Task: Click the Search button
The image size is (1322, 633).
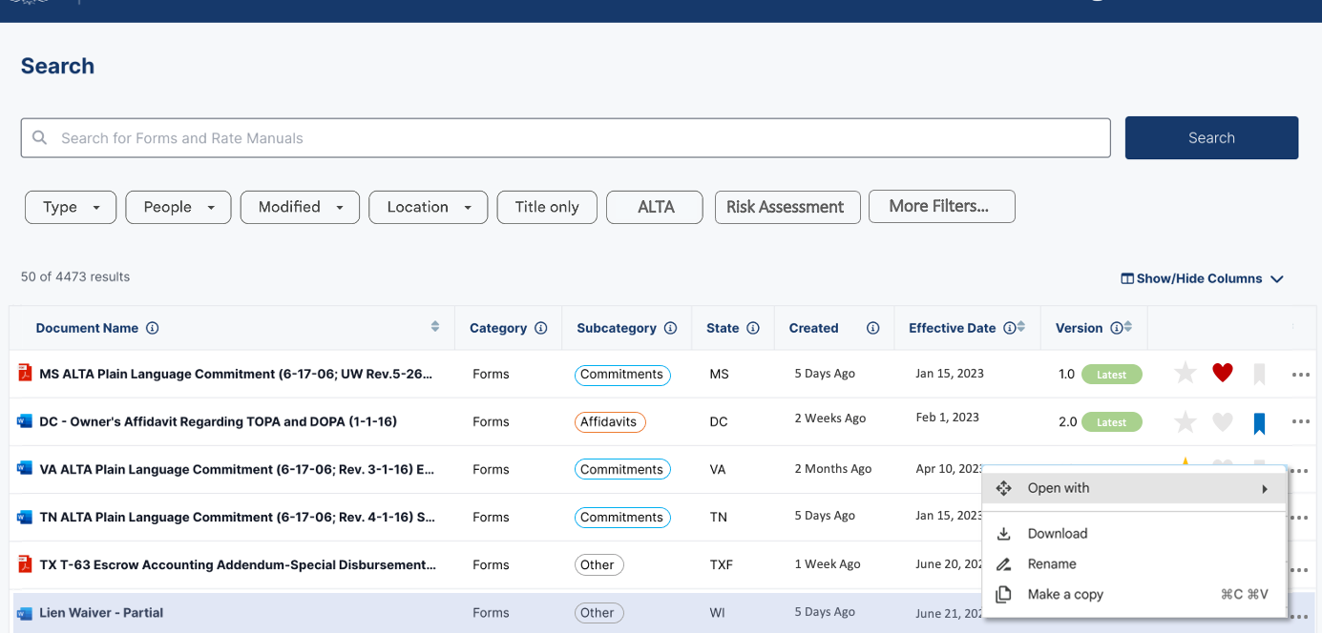Action: [1211, 137]
